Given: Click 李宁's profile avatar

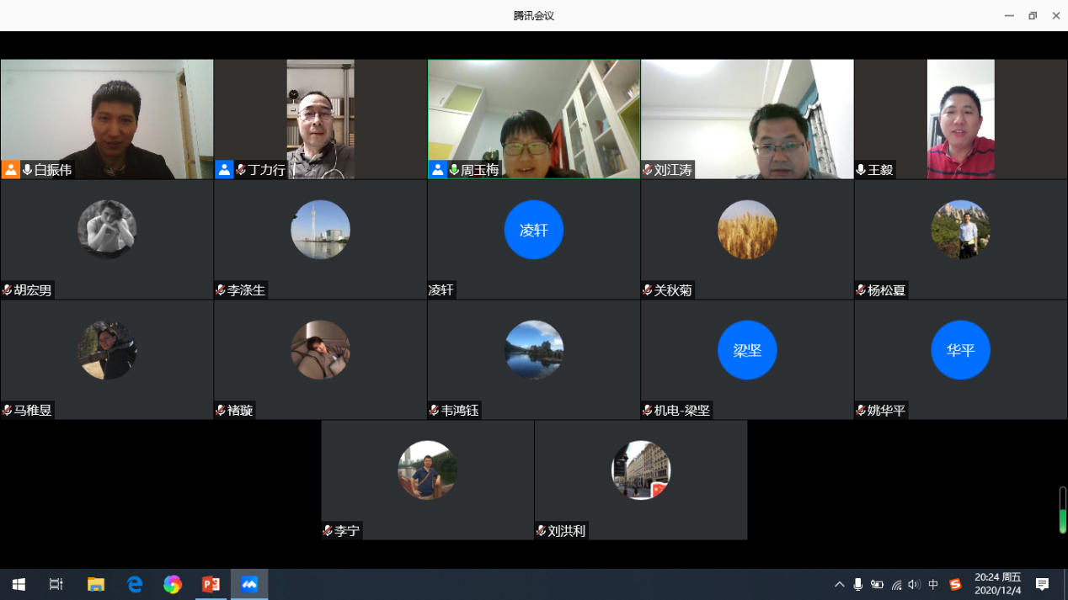Looking at the screenshot, I should tap(427, 470).
